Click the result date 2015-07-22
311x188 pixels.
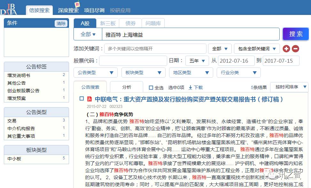pyautogui.click(x=97, y=107)
